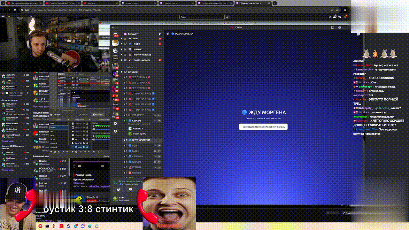409x230 pixels.
Task: Open Discord's discover servers compass icon
Action: tap(115, 131)
